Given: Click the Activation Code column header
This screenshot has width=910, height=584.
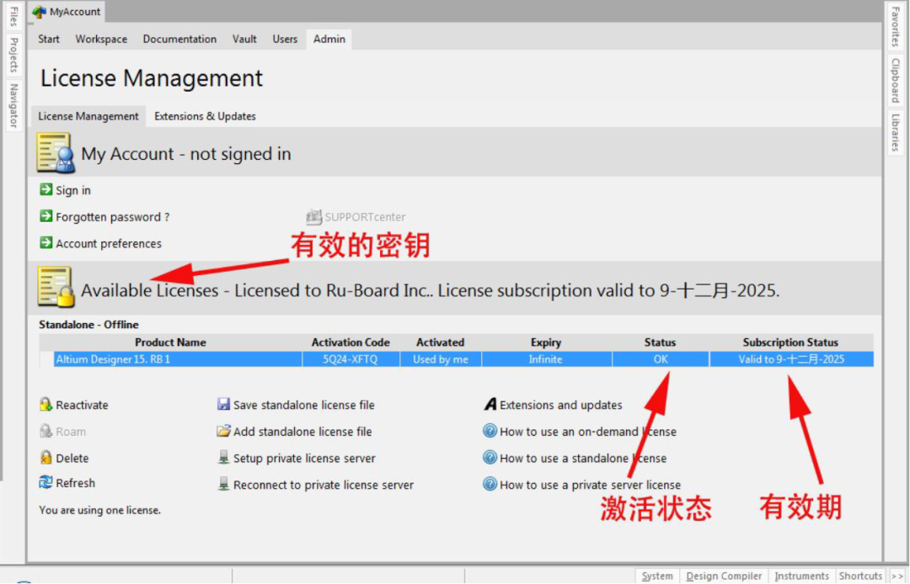Looking at the screenshot, I should [351, 342].
